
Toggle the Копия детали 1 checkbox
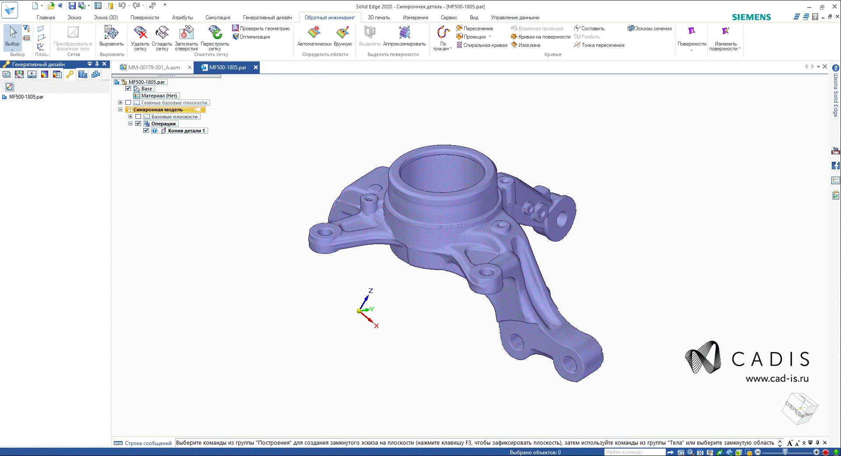click(146, 131)
